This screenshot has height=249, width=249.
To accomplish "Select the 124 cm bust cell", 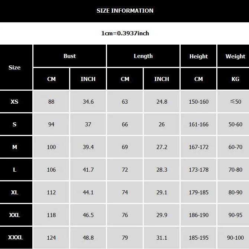I will click(x=51, y=237).
